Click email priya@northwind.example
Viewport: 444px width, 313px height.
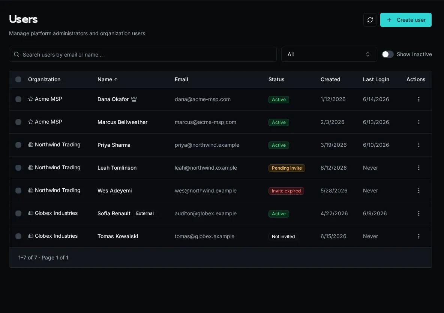(x=207, y=145)
